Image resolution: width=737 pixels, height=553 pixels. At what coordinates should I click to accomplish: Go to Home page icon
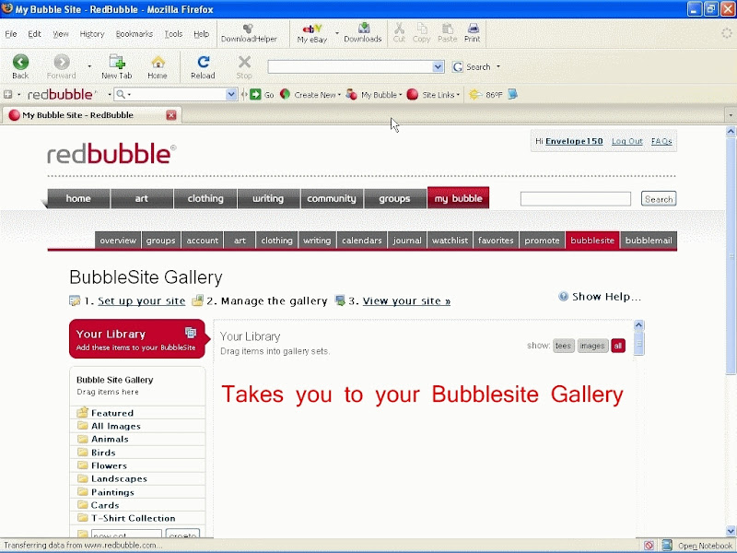[158, 66]
